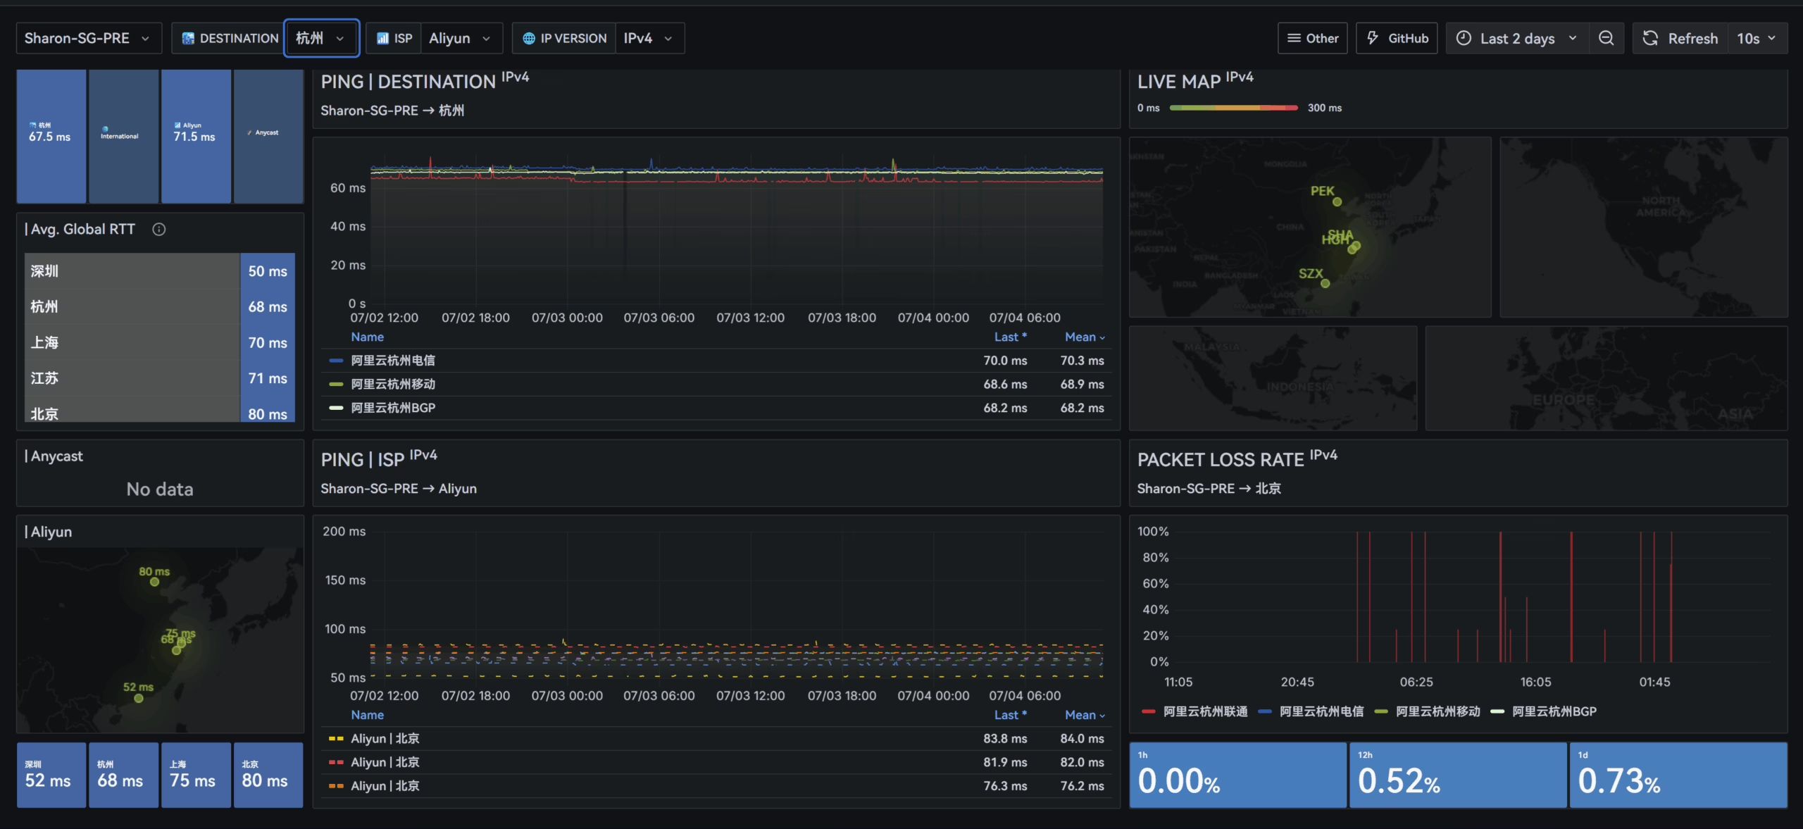Image resolution: width=1803 pixels, height=829 pixels.
Task: Open the Aliyun ISP dropdown
Action: click(x=461, y=38)
